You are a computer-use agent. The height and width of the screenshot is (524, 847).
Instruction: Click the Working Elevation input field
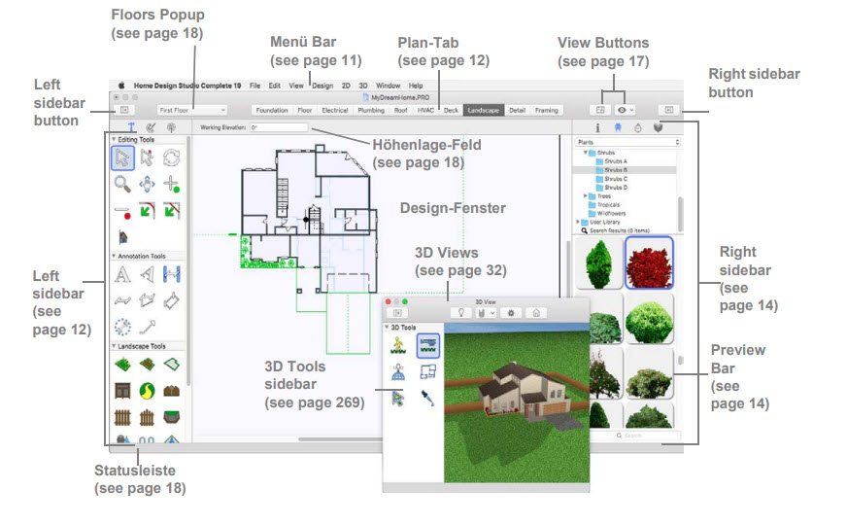(279, 127)
